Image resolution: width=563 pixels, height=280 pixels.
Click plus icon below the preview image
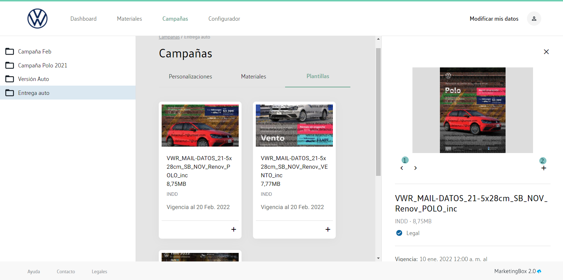point(544,168)
